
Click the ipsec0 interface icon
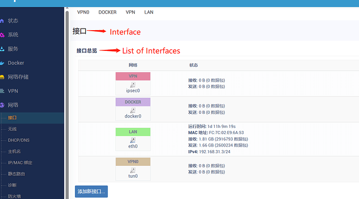pyautogui.click(x=133, y=85)
